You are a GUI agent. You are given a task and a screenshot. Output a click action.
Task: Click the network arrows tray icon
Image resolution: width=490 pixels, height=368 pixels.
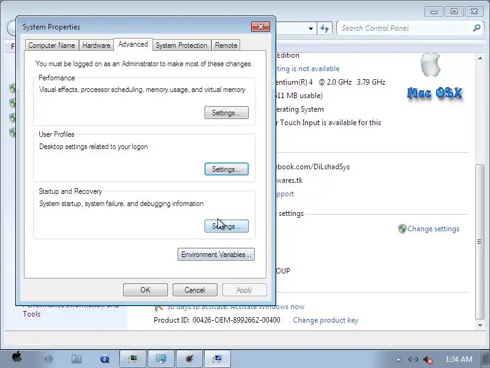pyautogui.click(x=413, y=359)
